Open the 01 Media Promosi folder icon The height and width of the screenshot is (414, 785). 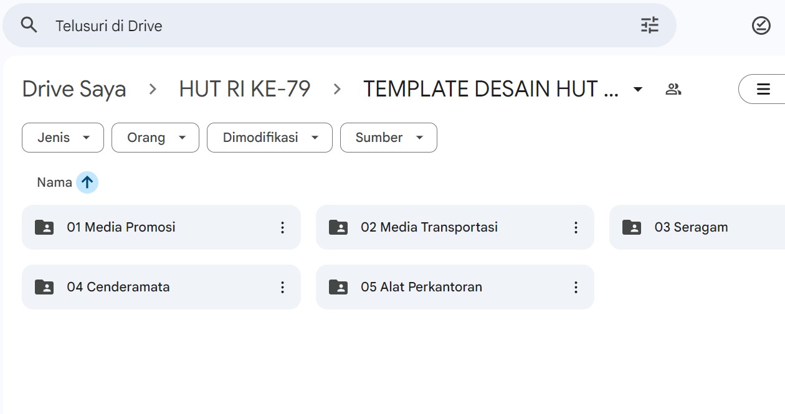coord(44,227)
